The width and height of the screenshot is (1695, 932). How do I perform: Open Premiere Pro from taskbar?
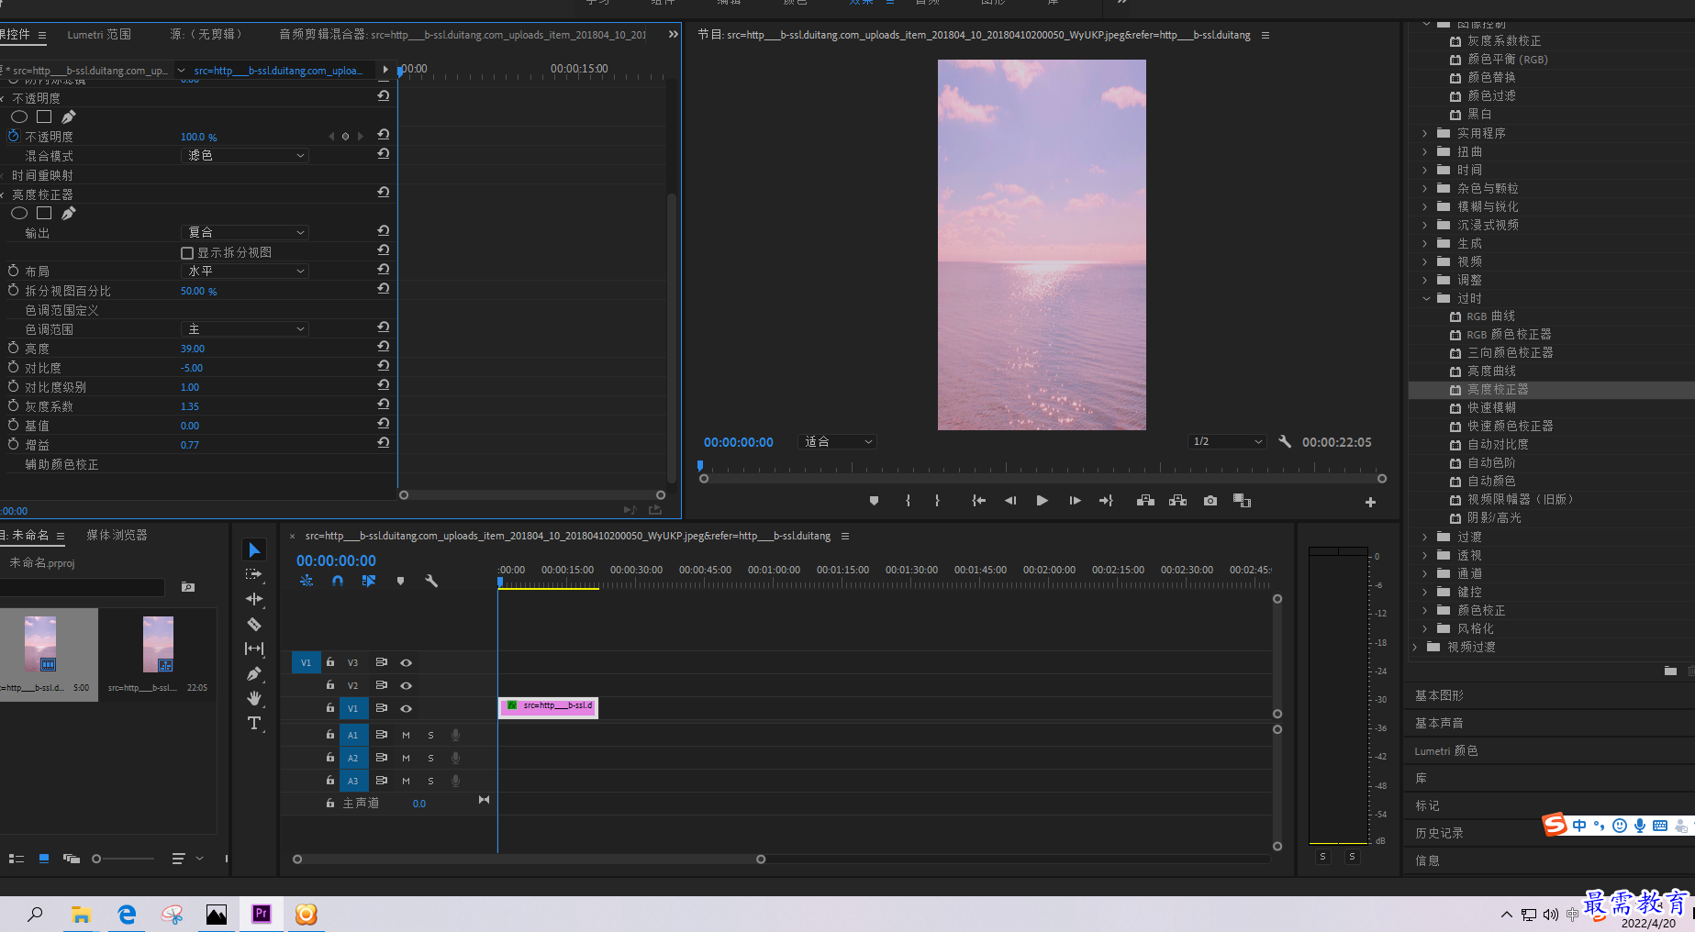(262, 914)
